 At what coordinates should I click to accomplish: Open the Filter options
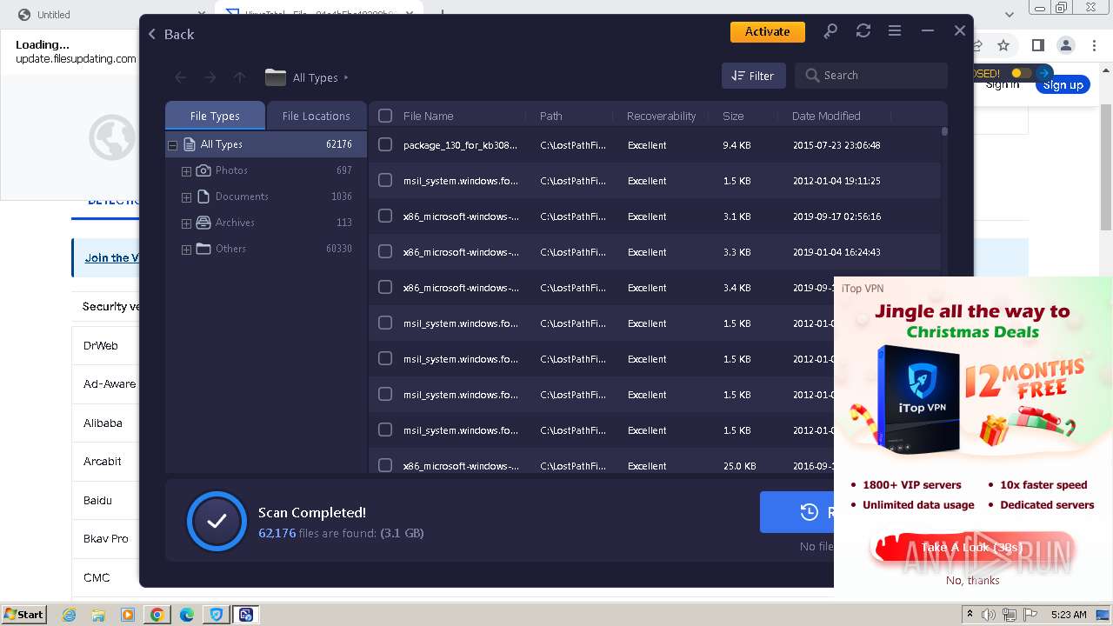pyautogui.click(x=753, y=76)
